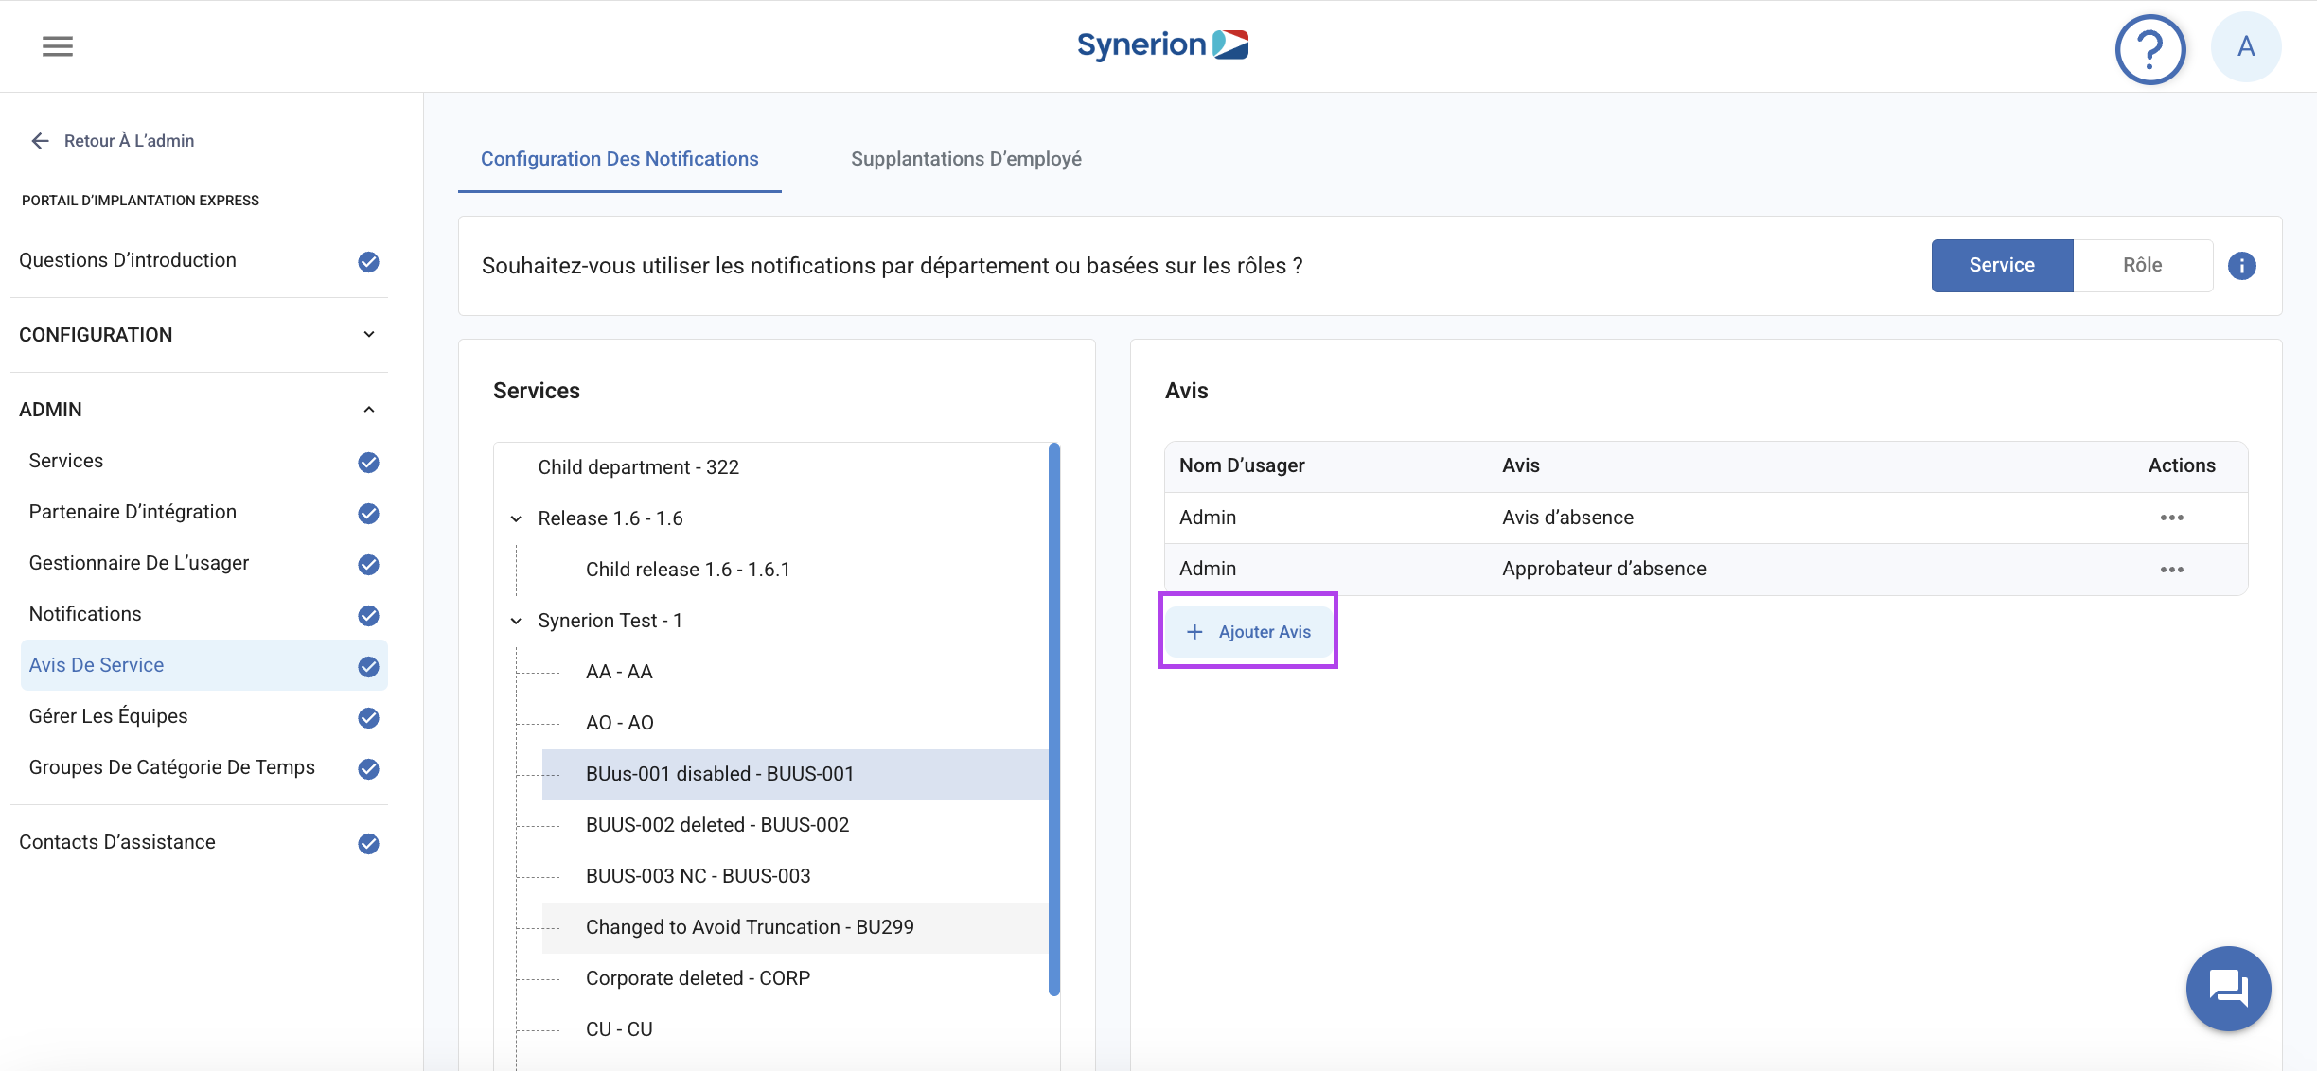Click the Ajouter Avis button
The height and width of the screenshot is (1071, 2317).
(x=1248, y=631)
